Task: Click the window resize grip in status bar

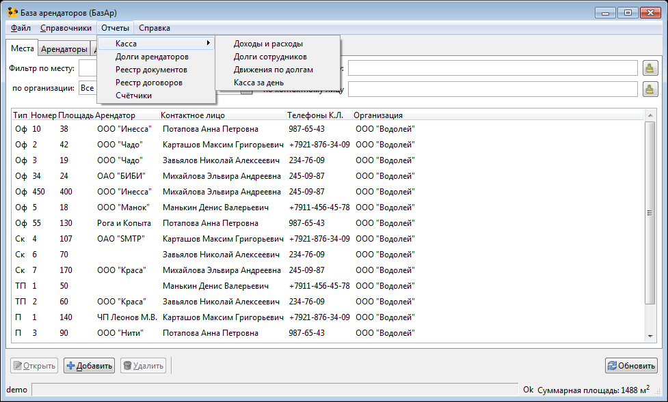Action: point(657,392)
